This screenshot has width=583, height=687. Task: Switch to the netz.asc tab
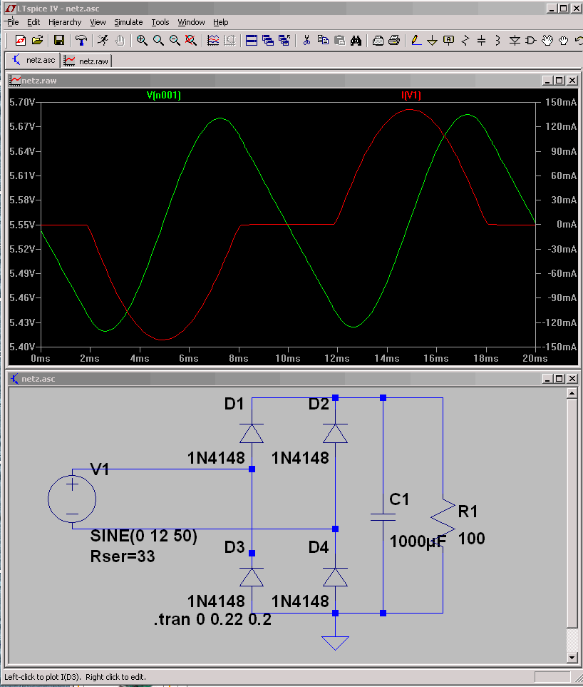click(33, 60)
